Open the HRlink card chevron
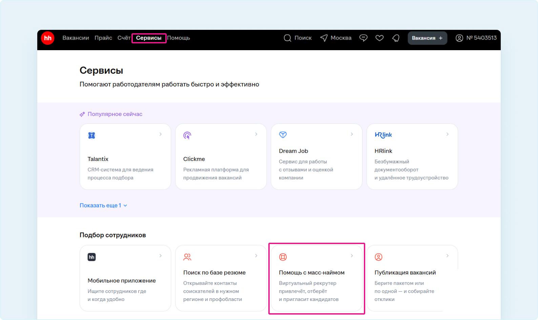The image size is (538, 320). tap(447, 134)
